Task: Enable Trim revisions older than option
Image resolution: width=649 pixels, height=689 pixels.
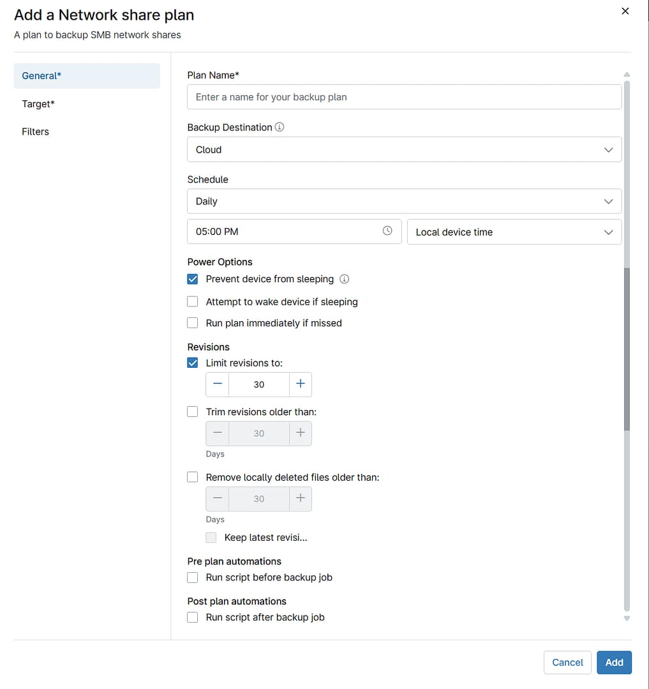Action: click(x=193, y=412)
